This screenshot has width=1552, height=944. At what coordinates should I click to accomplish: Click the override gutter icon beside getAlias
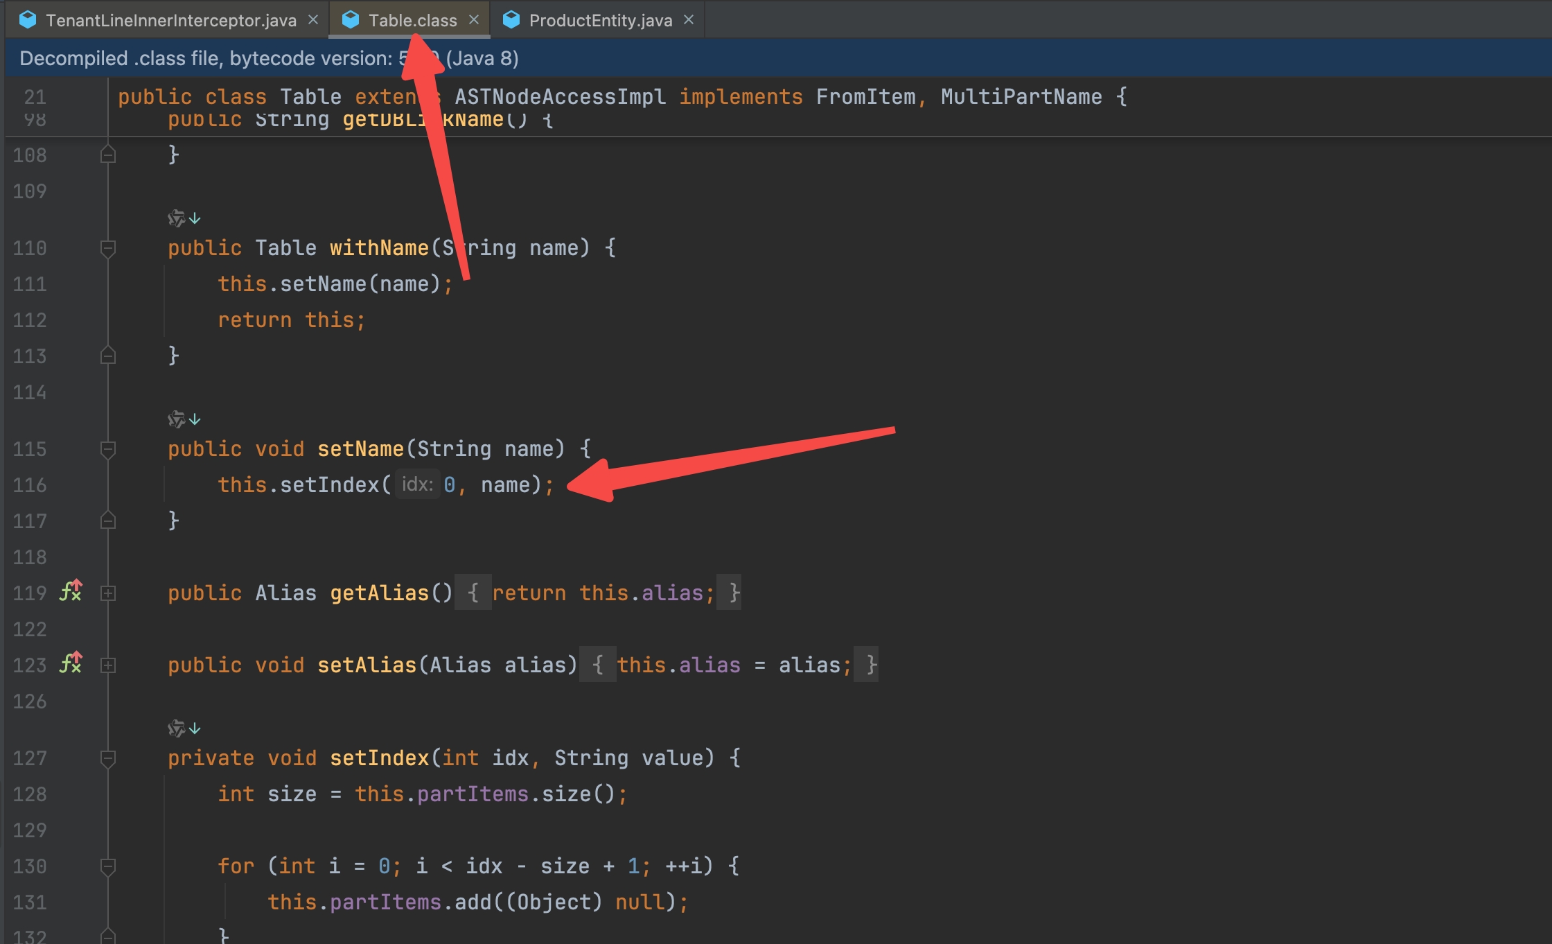71,591
